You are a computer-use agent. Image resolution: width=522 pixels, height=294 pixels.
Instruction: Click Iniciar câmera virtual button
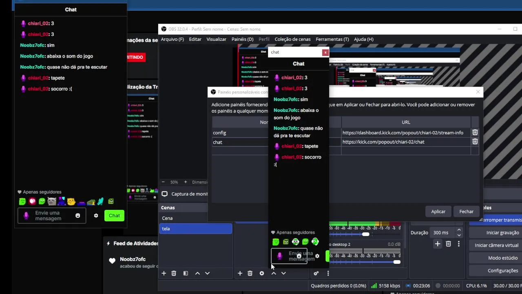click(x=496, y=245)
